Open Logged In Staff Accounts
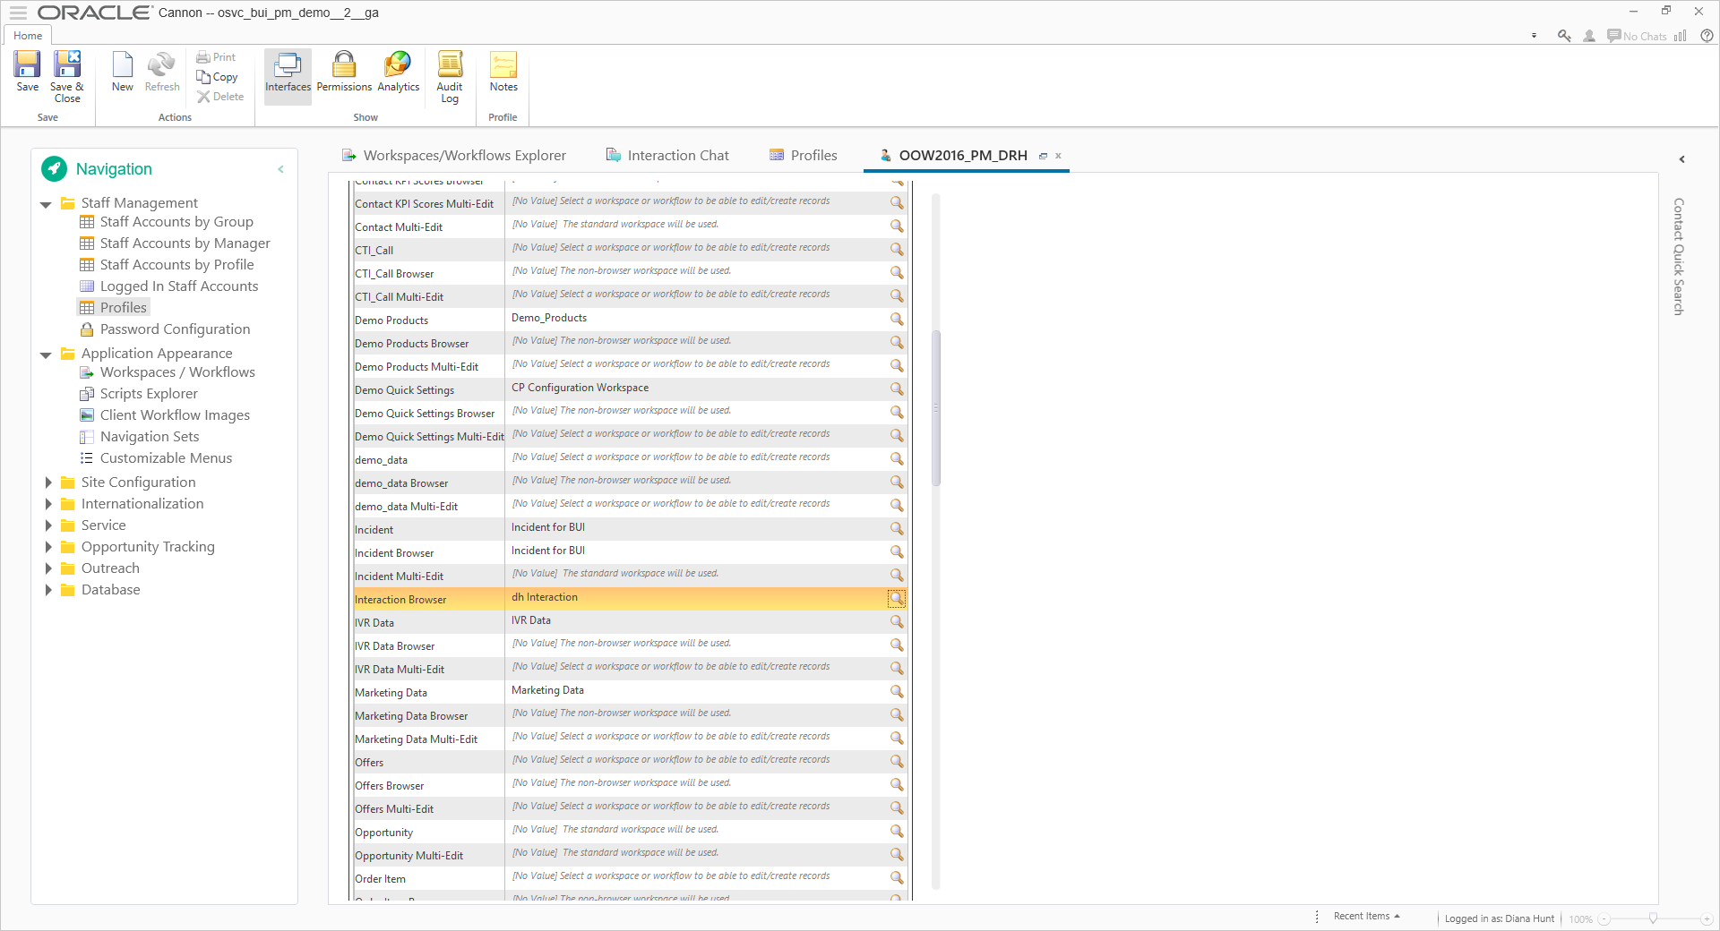 (169, 286)
